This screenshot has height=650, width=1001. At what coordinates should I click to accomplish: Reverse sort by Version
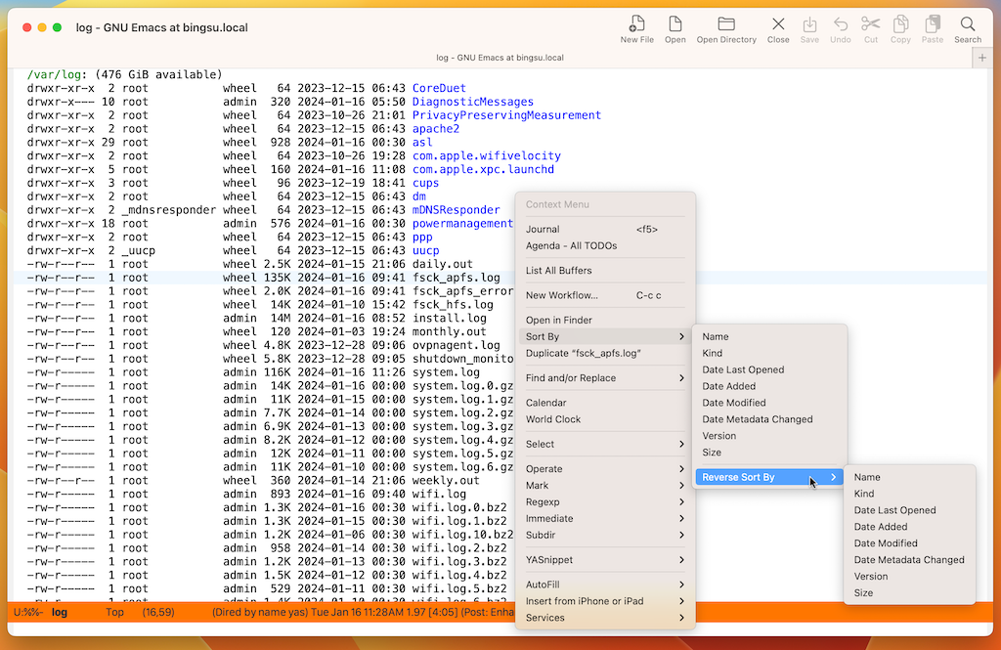pos(910,577)
